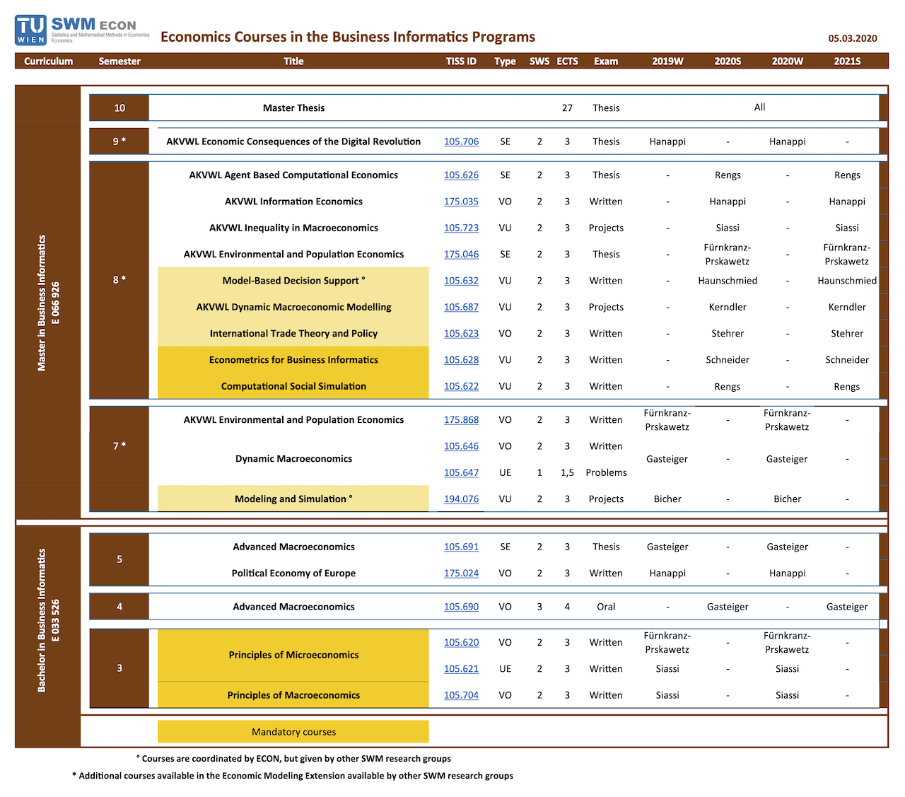905x797 pixels.
Task: Click the 2019W column header
Action: coord(667,62)
